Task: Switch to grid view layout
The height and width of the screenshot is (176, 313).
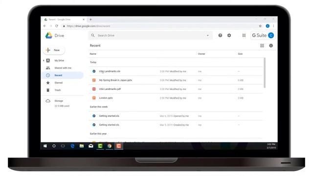Action: (x=262, y=45)
